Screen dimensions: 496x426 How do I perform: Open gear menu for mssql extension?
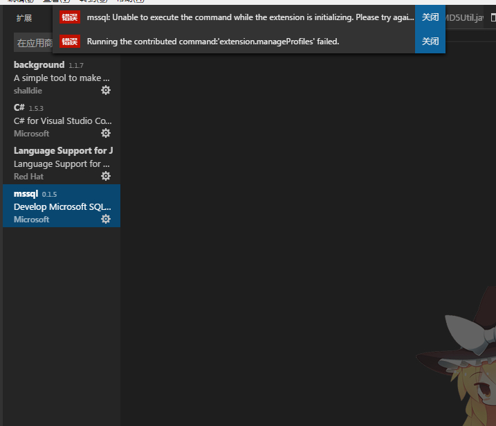click(106, 219)
